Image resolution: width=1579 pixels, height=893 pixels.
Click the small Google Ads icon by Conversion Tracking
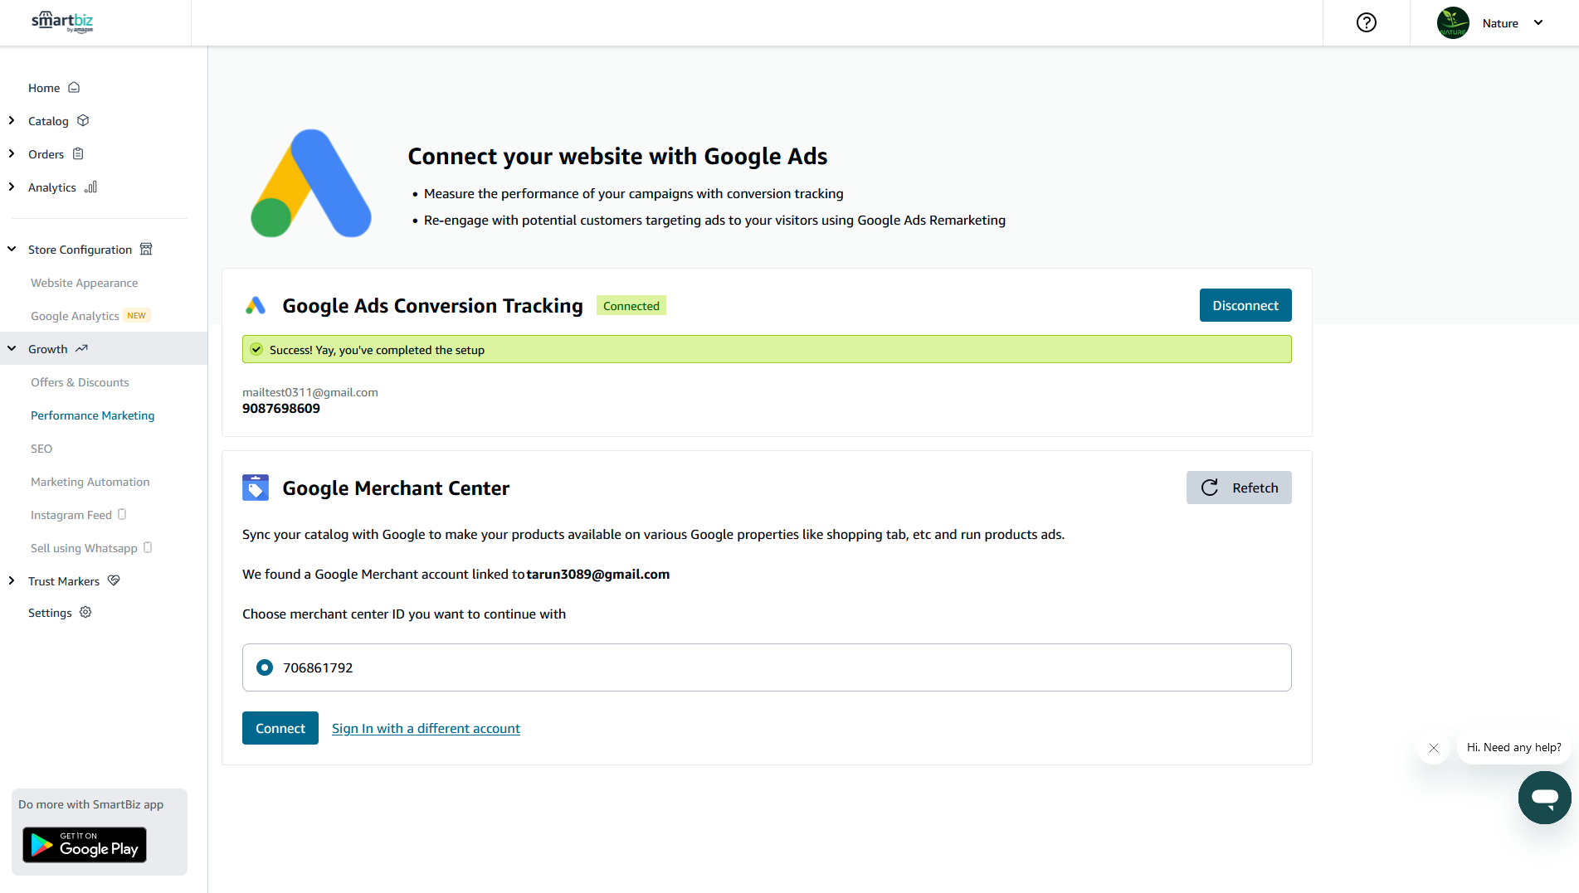[256, 305]
